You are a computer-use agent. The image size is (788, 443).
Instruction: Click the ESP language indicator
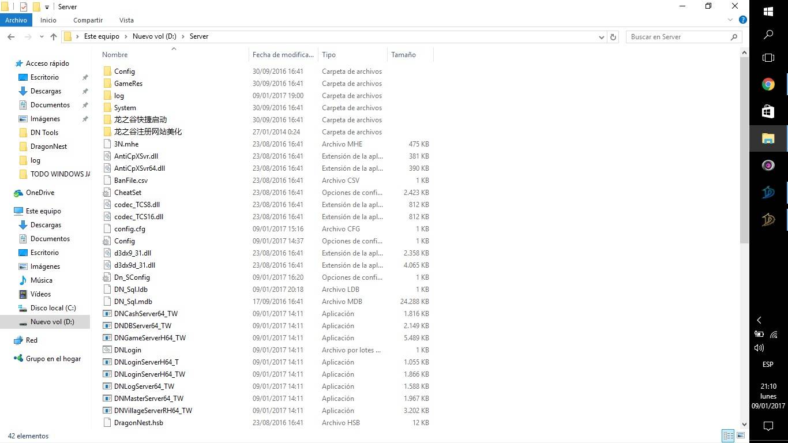click(x=768, y=365)
